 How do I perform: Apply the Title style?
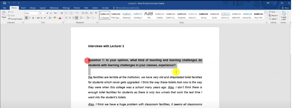point(149,15)
